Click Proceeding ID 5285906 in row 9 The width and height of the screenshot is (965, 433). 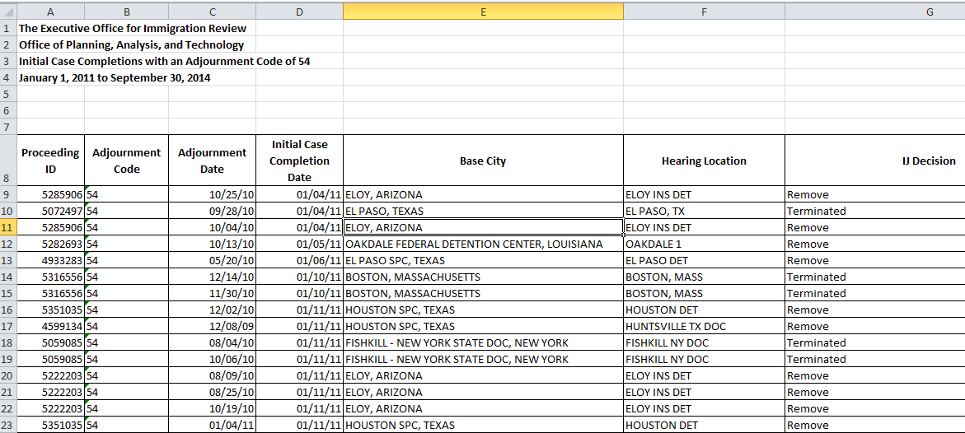pos(50,194)
